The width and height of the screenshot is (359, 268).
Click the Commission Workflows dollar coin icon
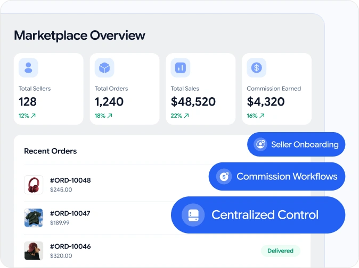click(x=224, y=176)
